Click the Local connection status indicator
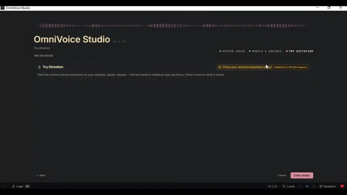This screenshot has height=195, width=347. pyautogui.click(x=288, y=187)
